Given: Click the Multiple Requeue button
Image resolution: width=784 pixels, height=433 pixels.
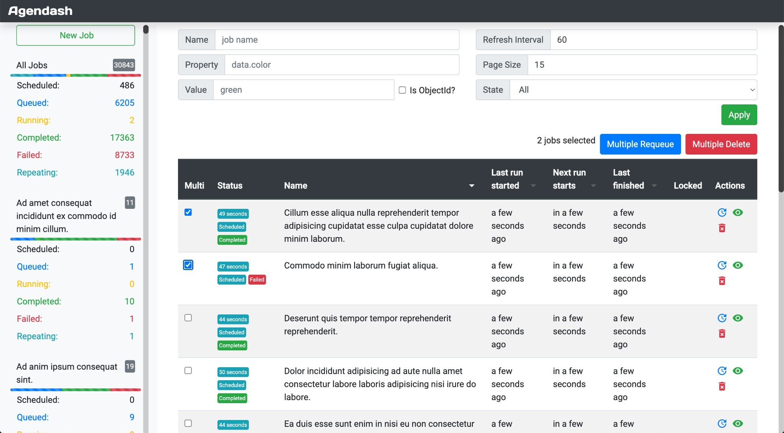Looking at the screenshot, I should (x=640, y=144).
